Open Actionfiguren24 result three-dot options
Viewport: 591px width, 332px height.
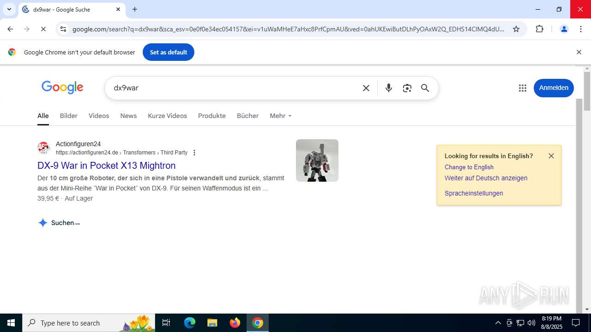[x=194, y=153]
